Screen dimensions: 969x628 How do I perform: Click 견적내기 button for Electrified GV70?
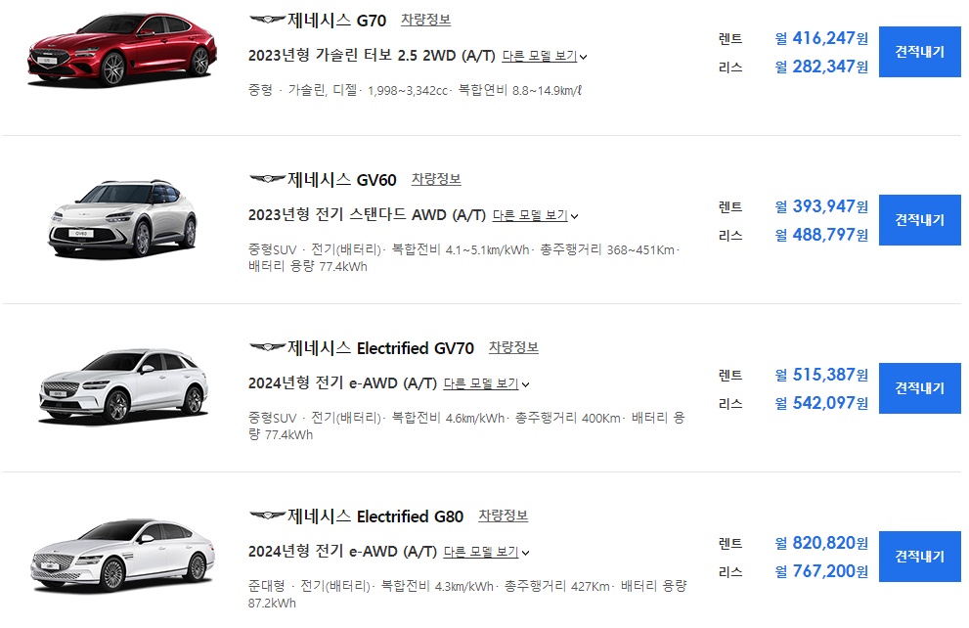pyautogui.click(x=919, y=388)
